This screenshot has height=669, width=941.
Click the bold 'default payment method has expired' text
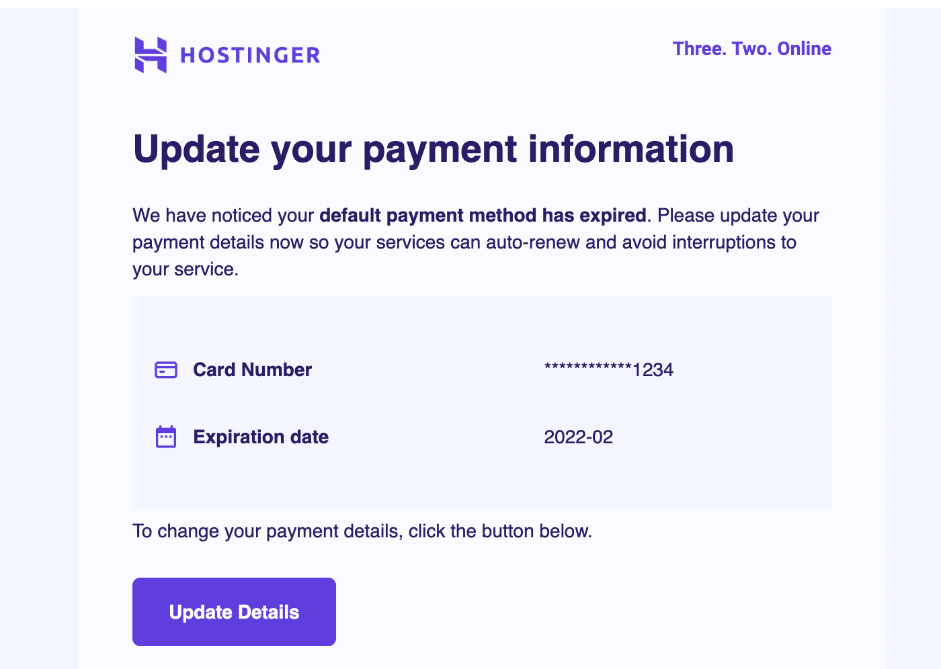(483, 216)
